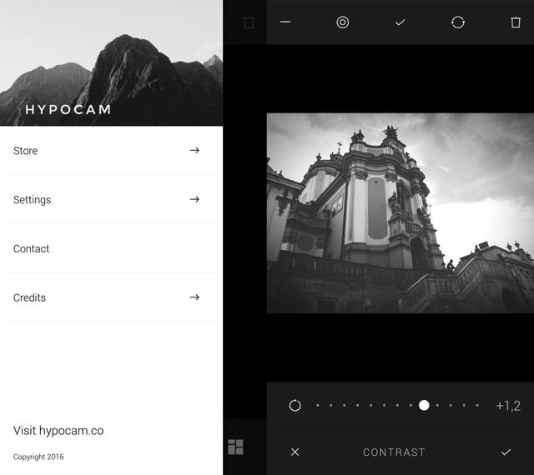This screenshot has width=534, height=475.
Task: Click the checkmark icon in the top toolbar
Action: [400, 22]
